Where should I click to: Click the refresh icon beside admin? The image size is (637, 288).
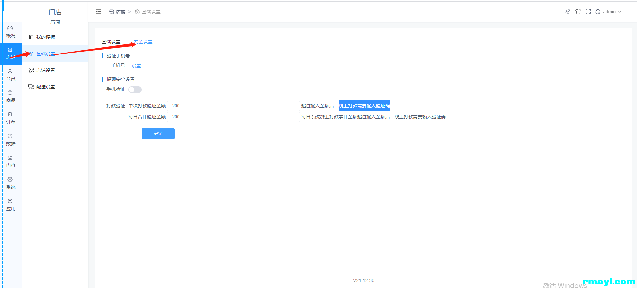point(598,12)
